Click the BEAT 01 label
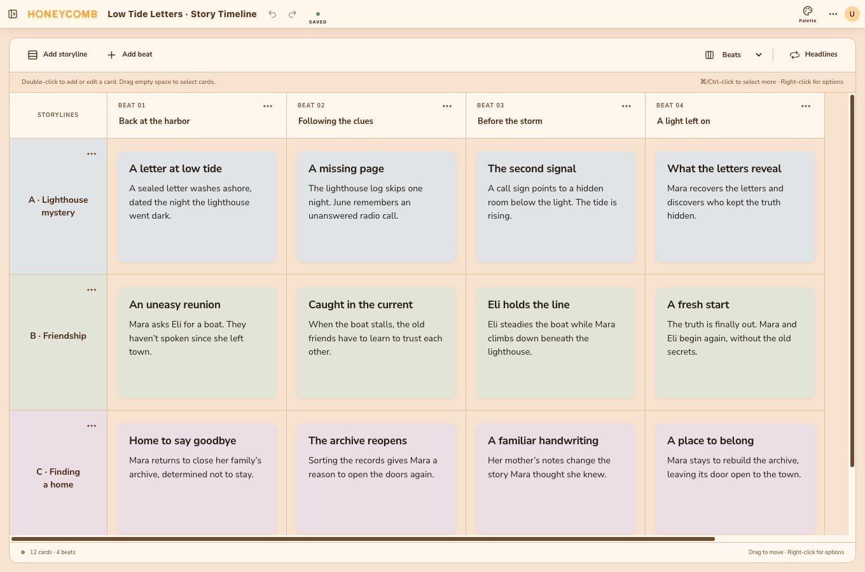865x572 pixels. 132,106
